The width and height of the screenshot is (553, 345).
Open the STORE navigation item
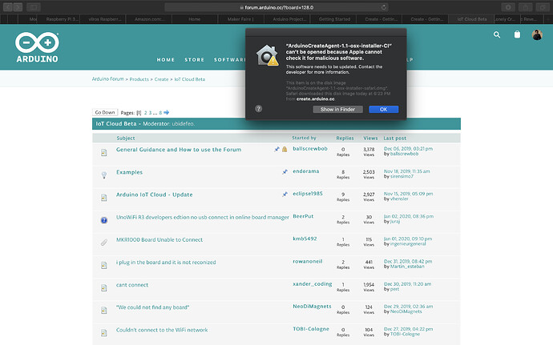pos(194,59)
